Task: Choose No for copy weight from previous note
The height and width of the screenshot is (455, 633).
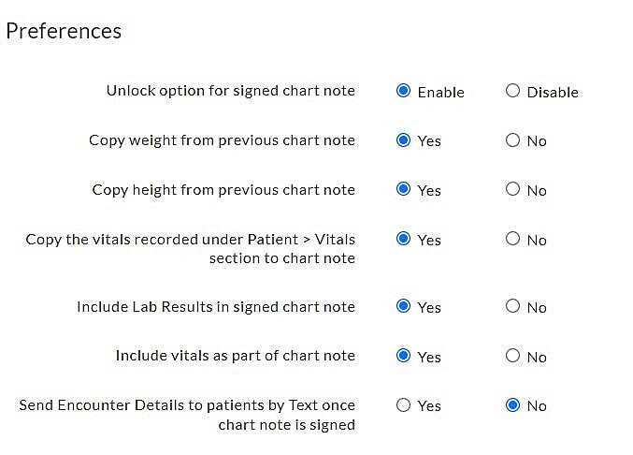Action: [512, 140]
